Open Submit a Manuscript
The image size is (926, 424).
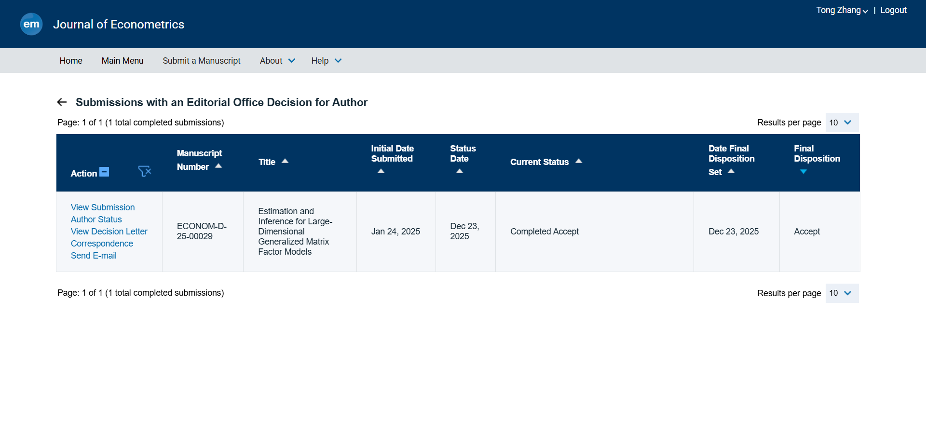click(201, 61)
